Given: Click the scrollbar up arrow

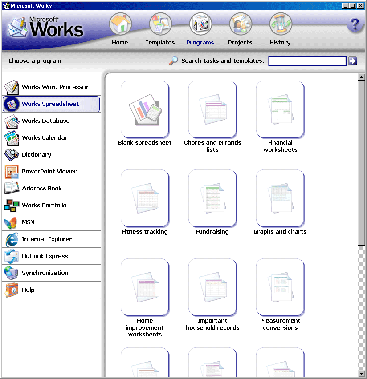Looking at the screenshot, I should click(x=361, y=77).
